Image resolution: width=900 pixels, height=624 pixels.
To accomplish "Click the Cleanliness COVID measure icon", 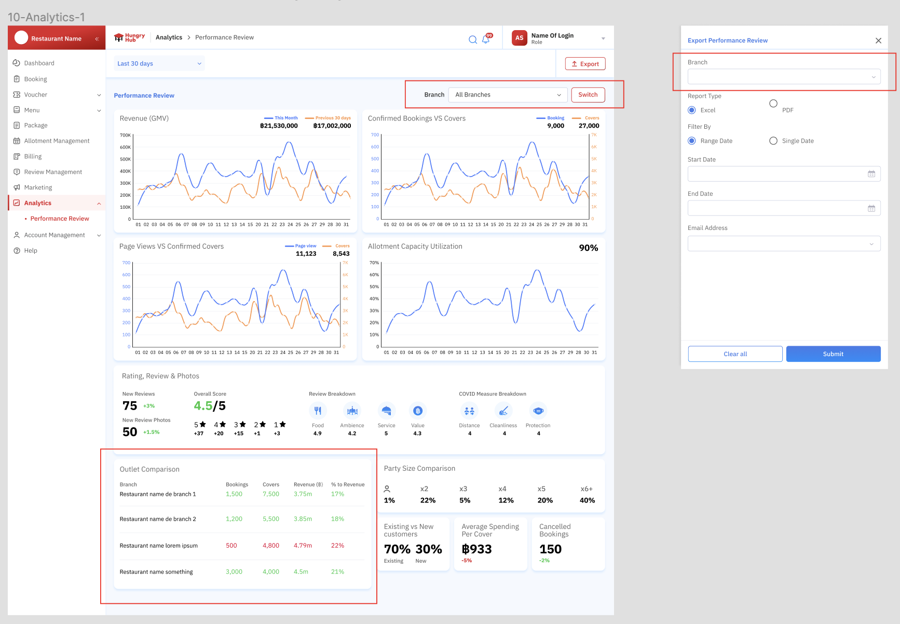I will click(x=503, y=411).
